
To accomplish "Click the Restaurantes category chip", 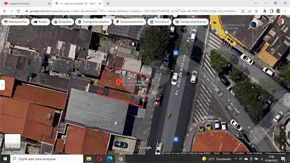I will pos(16,22).
